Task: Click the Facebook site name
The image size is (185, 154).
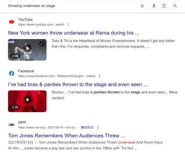Action: point(26,71)
